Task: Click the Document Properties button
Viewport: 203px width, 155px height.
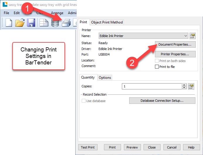Action: [175, 45]
